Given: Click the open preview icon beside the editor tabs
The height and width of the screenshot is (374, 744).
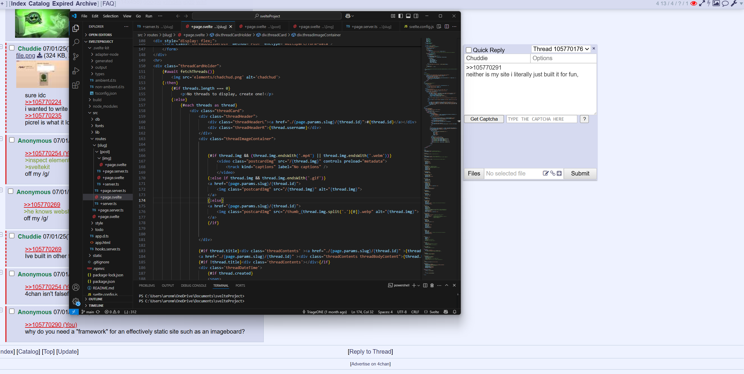Looking at the screenshot, I should 439,27.
